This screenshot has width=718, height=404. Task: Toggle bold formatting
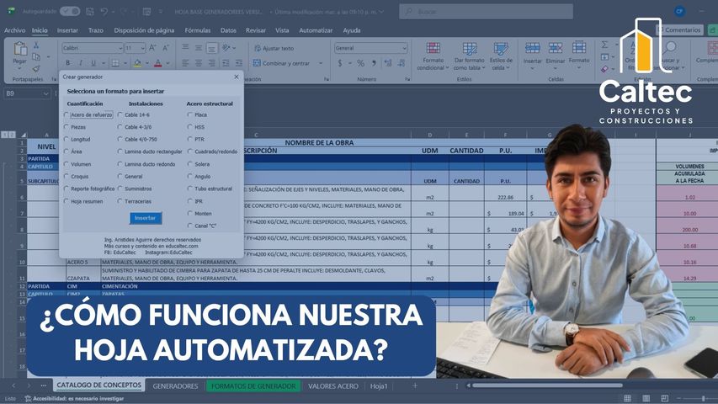(68, 63)
